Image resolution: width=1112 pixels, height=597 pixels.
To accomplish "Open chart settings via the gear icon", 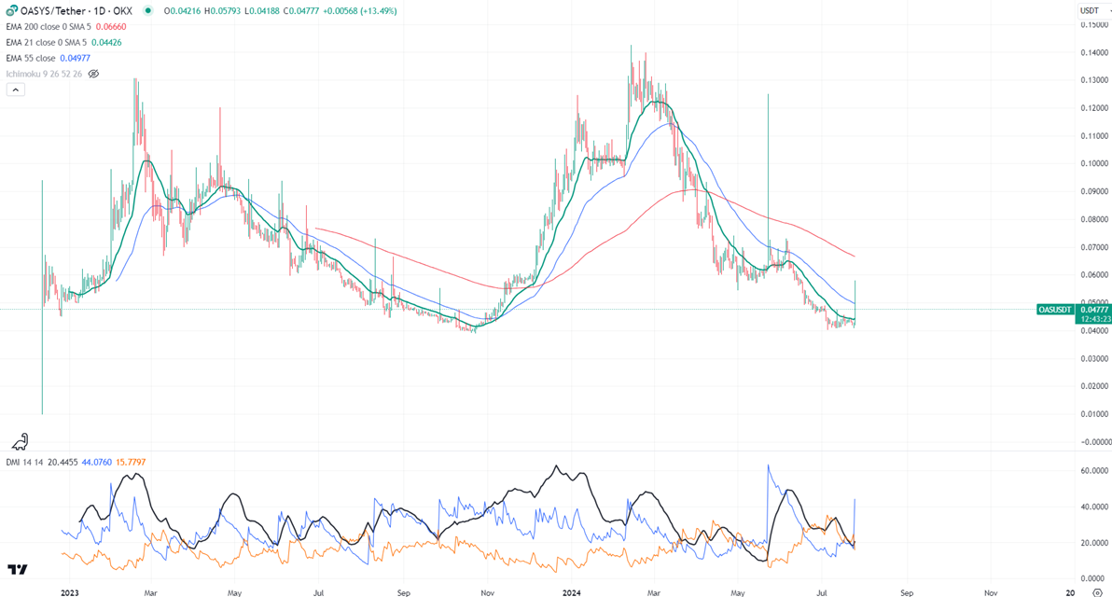I will [x=1097, y=592].
